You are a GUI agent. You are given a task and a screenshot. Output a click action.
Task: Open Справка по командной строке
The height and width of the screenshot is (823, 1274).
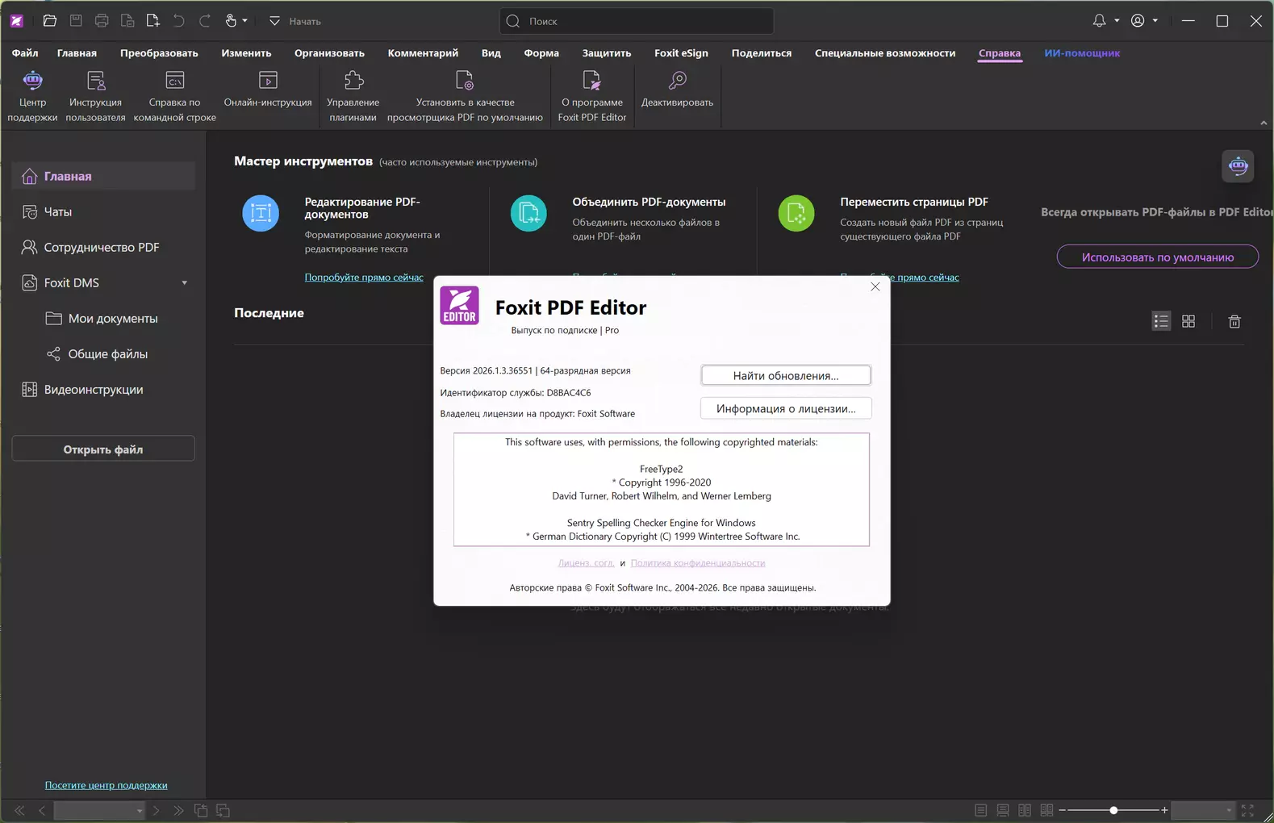coord(175,96)
